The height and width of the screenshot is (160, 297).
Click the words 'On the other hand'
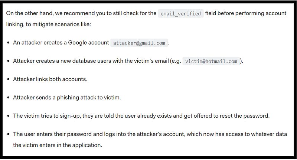click(29, 13)
